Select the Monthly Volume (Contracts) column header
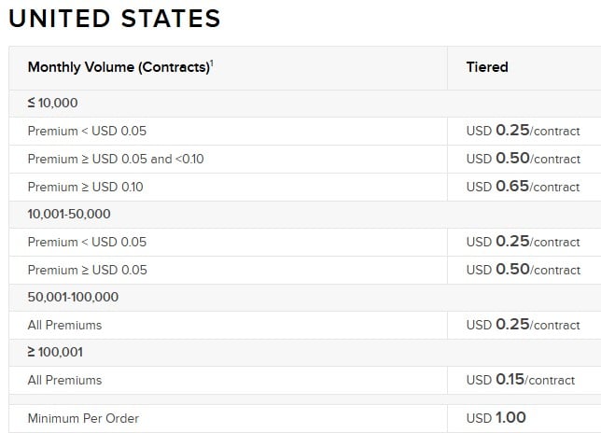Viewport: 601px width, 433px height. coord(118,67)
